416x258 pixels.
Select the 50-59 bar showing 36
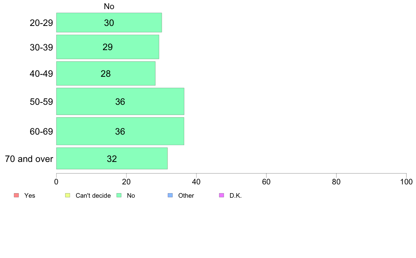[120, 102]
